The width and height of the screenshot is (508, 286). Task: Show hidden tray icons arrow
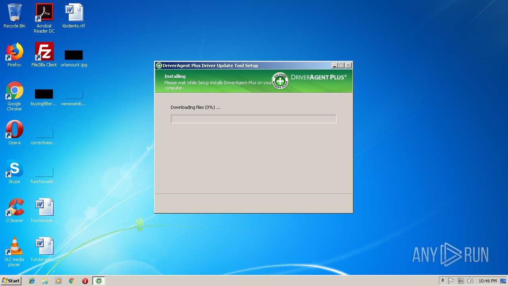coord(443,281)
